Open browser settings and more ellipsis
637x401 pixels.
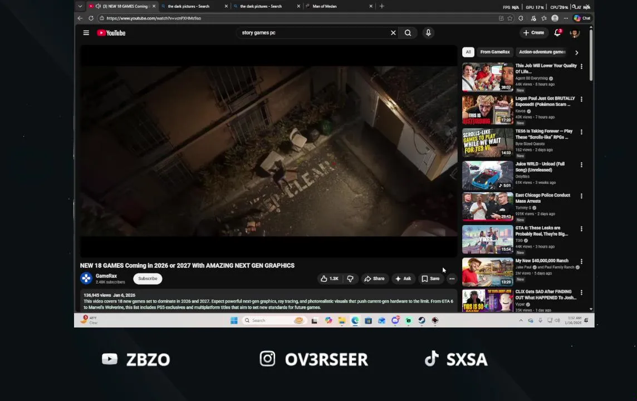(x=566, y=18)
